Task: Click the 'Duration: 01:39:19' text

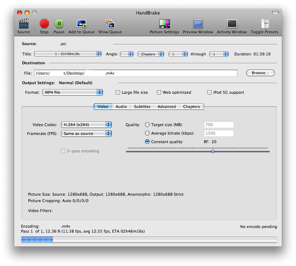Action: point(252,54)
